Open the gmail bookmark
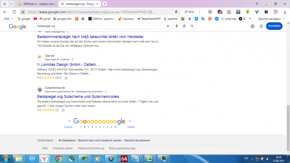 tap(45, 19)
